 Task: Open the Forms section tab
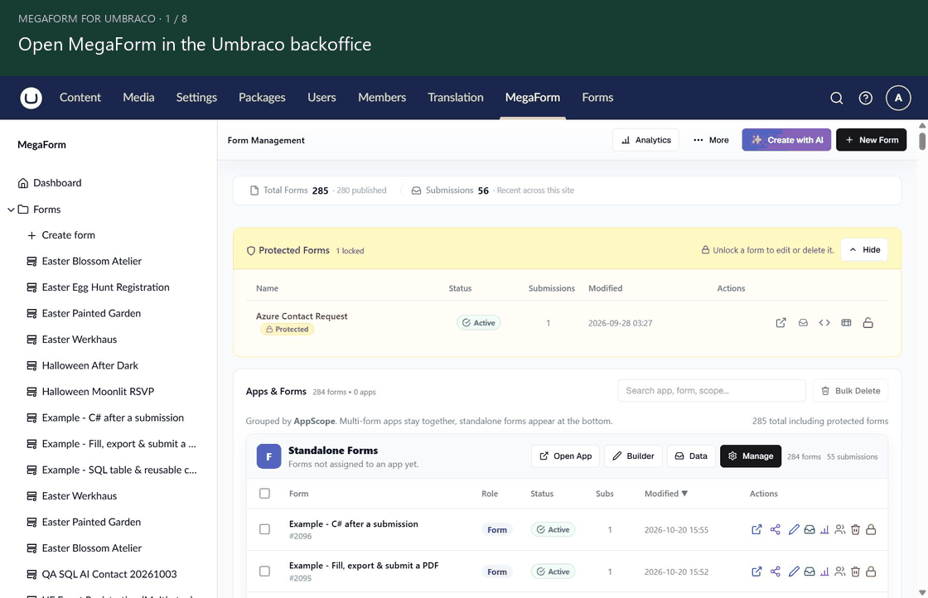click(597, 98)
